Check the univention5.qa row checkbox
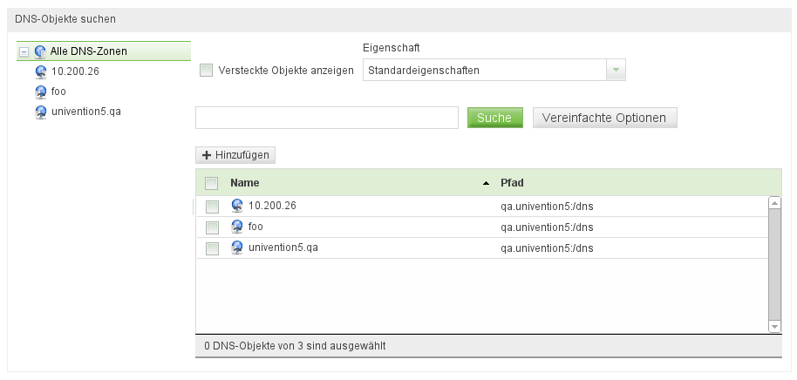 pos(212,248)
